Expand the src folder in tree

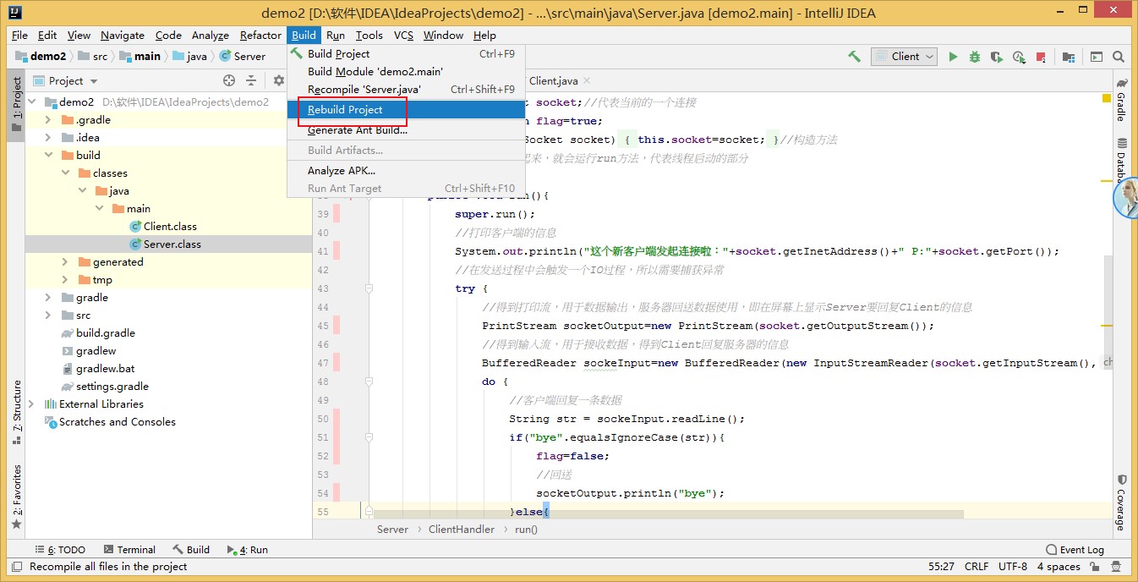click(x=48, y=315)
